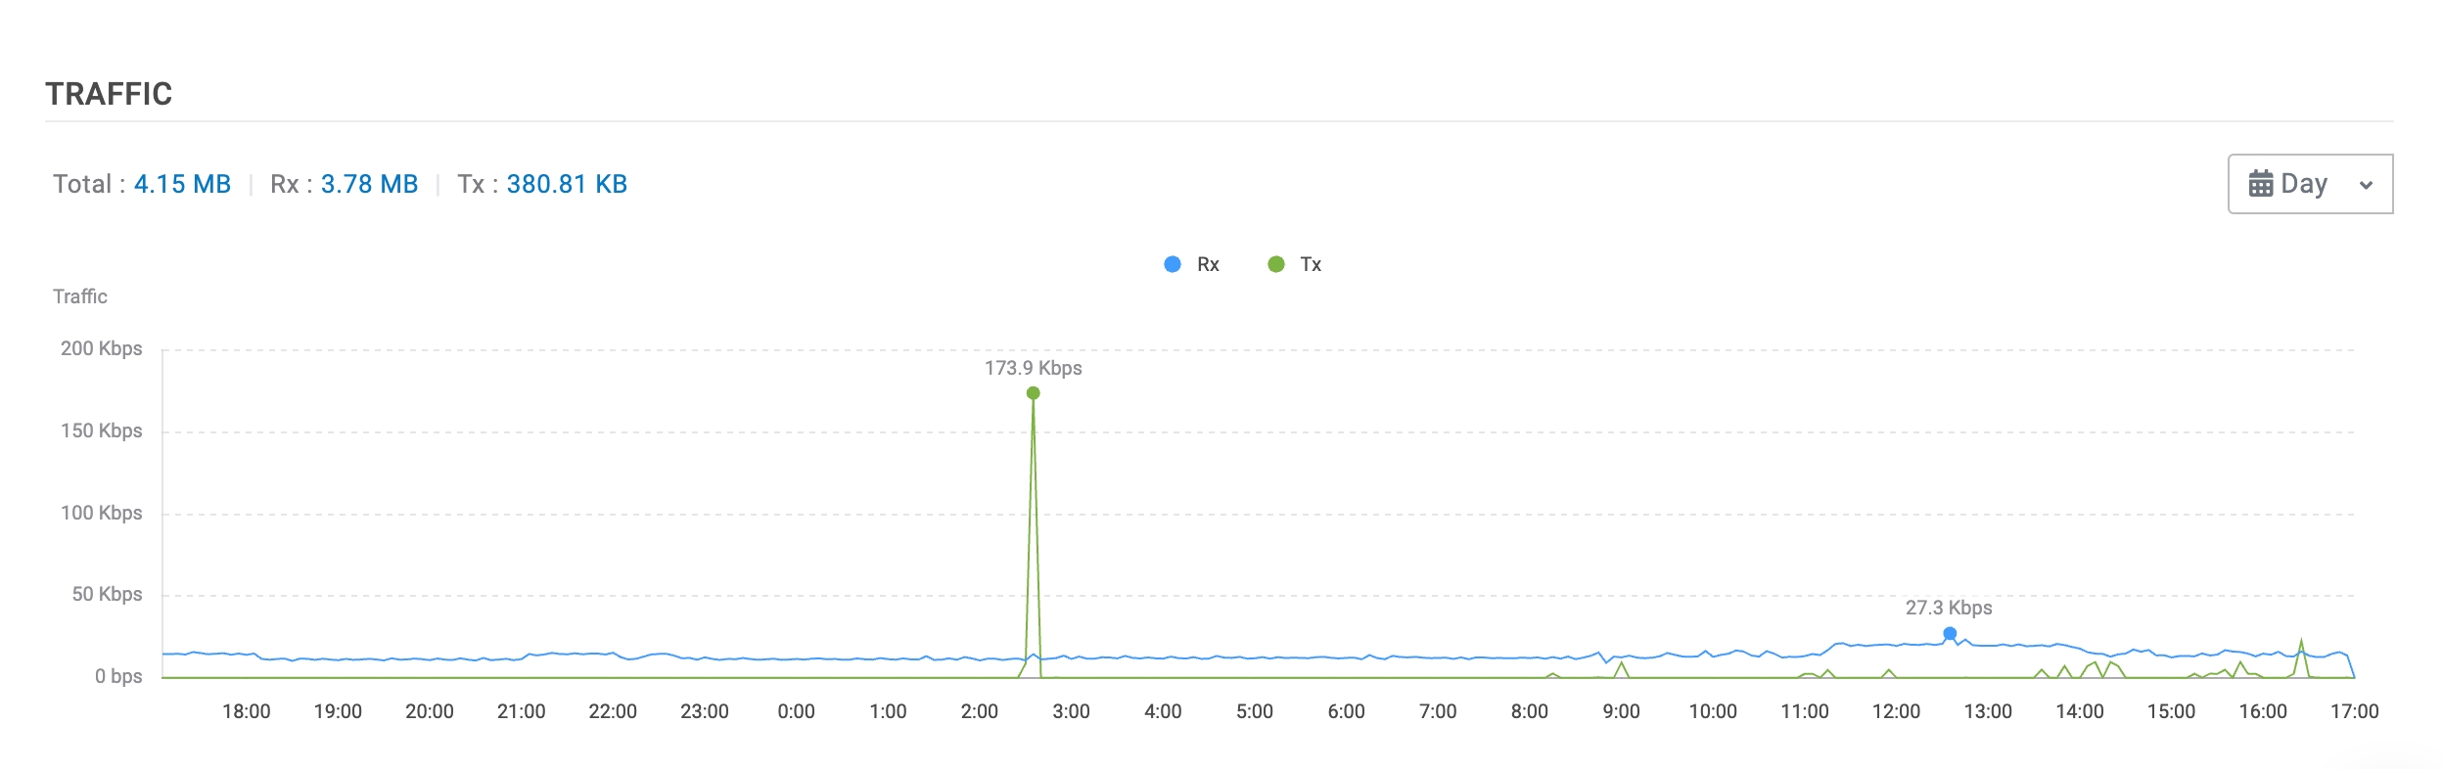Click the 12:00 time axis label

[1896, 711]
